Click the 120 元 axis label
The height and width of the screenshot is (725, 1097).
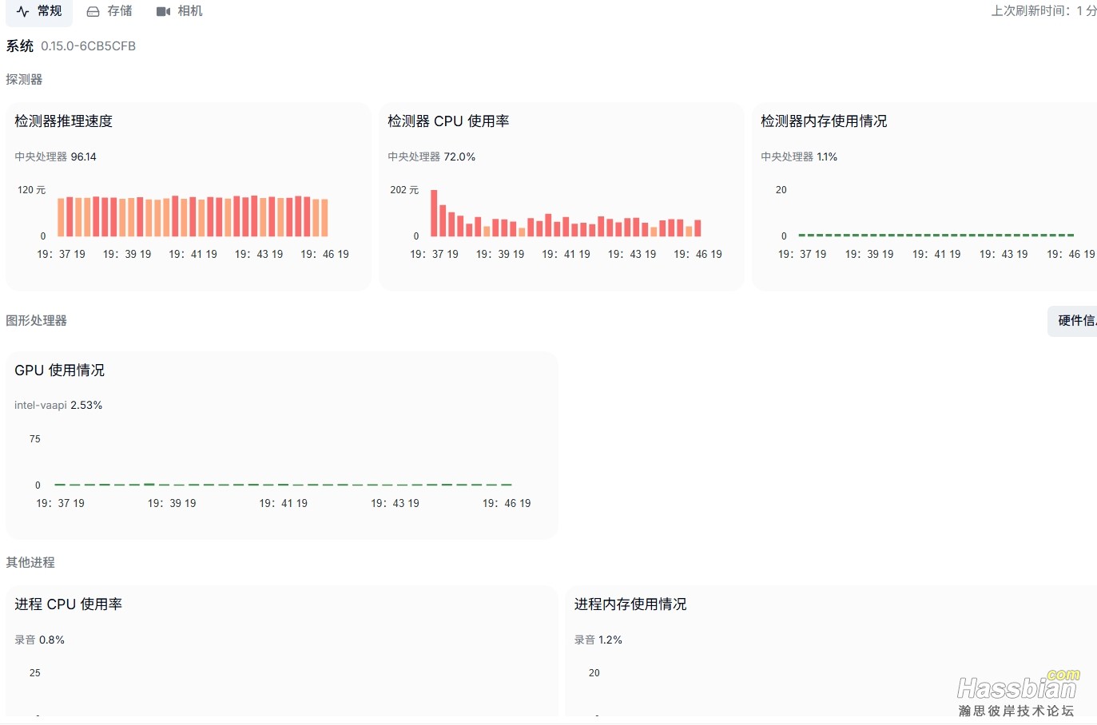31,190
